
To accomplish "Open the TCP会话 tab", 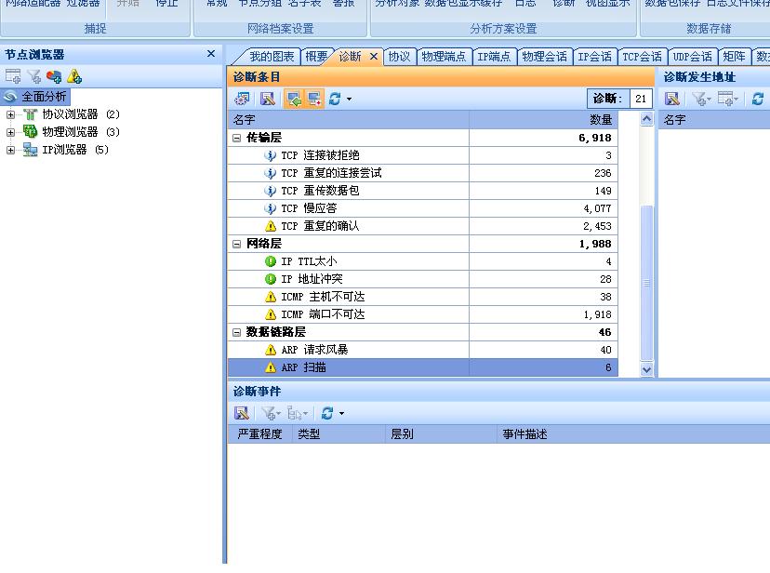I will tap(642, 56).
